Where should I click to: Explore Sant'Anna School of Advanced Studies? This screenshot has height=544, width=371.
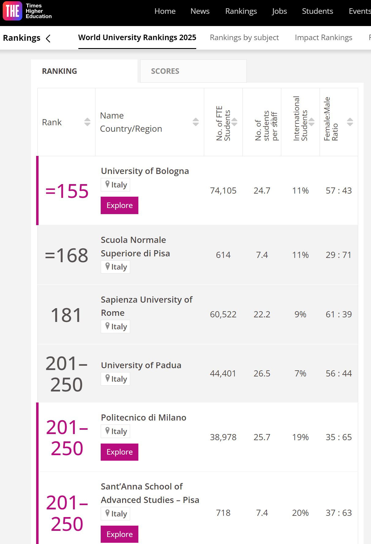119,534
